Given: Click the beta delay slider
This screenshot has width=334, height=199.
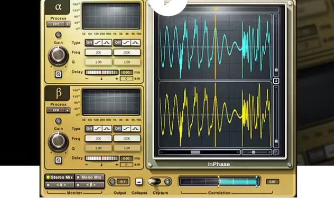Looking at the screenshot, I should (101, 158).
